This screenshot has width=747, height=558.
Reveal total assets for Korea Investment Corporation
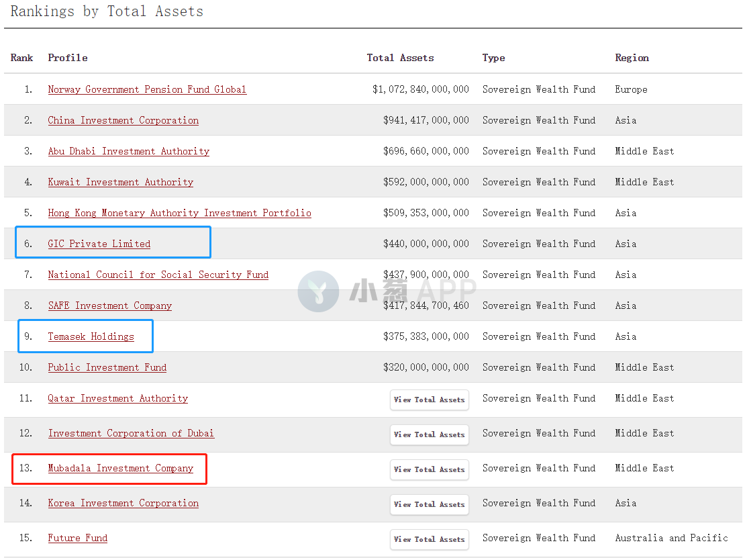[430, 504]
